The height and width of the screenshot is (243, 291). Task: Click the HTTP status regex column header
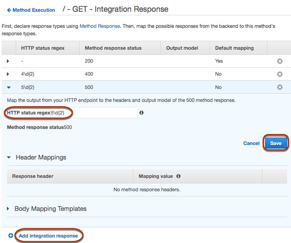click(x=43, y=48)
